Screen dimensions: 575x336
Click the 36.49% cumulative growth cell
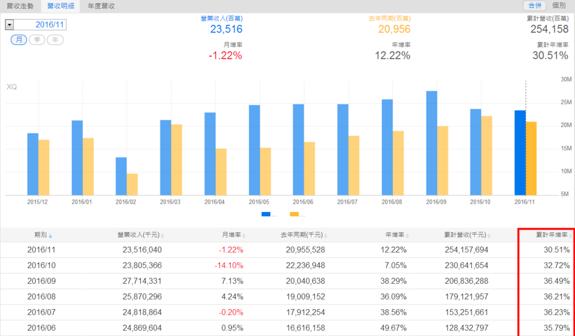(556, 281)
